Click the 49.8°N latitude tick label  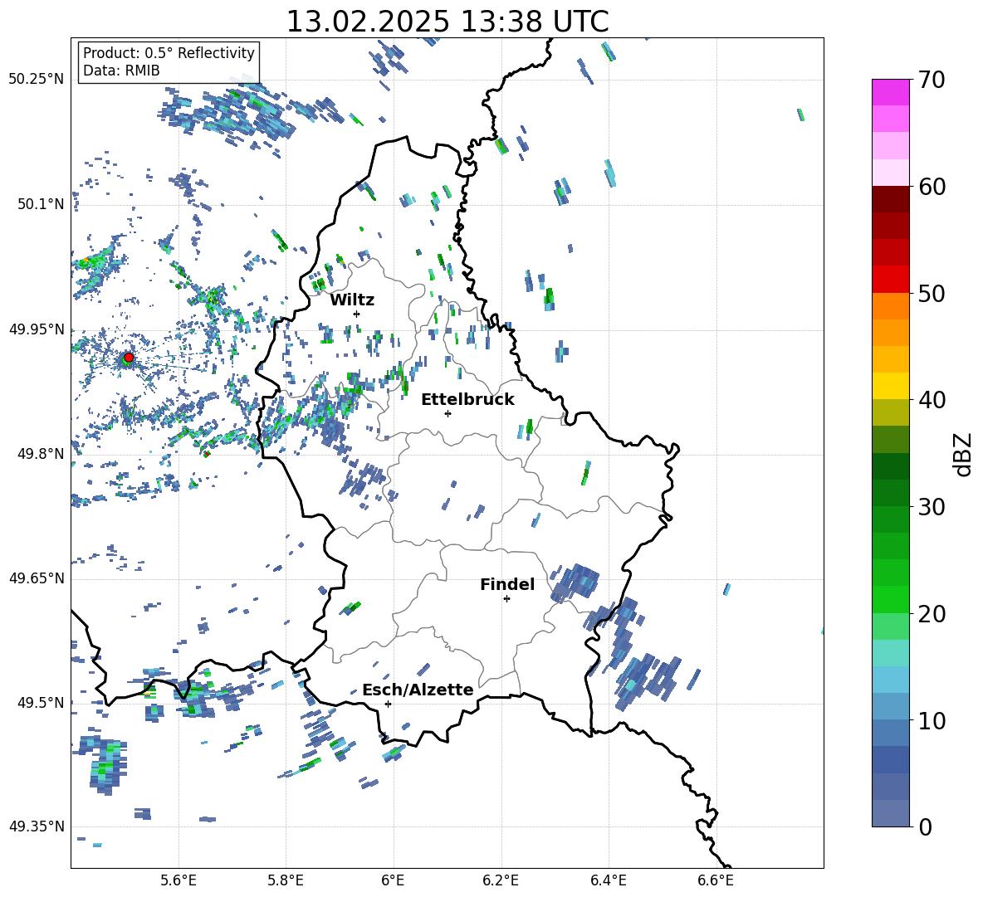click(x=41, y=454)
